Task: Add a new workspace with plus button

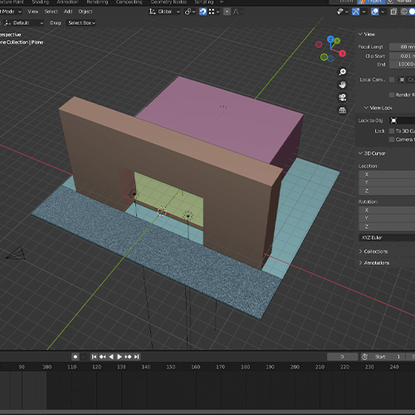Action: [x=222, y=2]
